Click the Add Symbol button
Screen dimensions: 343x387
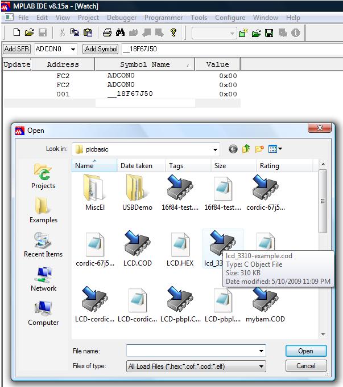coord(101,49)
